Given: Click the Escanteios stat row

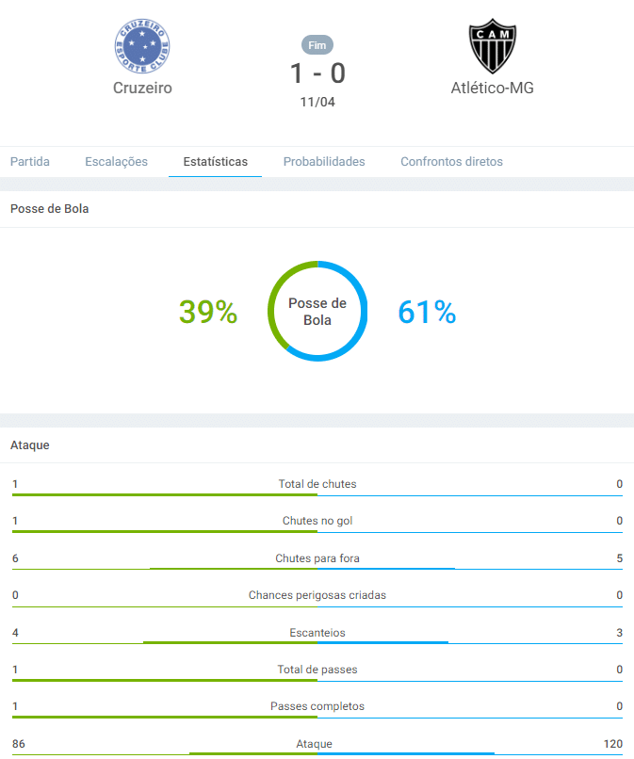Looking at the screenshot, I should click(317, 633).
